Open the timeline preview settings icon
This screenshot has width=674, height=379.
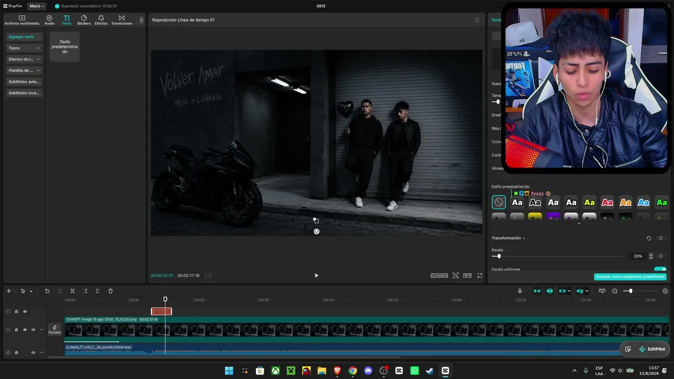pyautogui.click(x=602, y=291)
